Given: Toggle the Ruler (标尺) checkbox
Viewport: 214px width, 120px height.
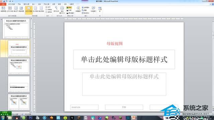Looking at the screenshot, I should [x=48, y=7].
